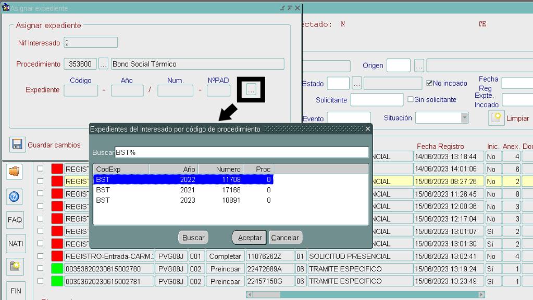
Task: Uncheck the No incoado checkbox
Action: click(429, 83)
